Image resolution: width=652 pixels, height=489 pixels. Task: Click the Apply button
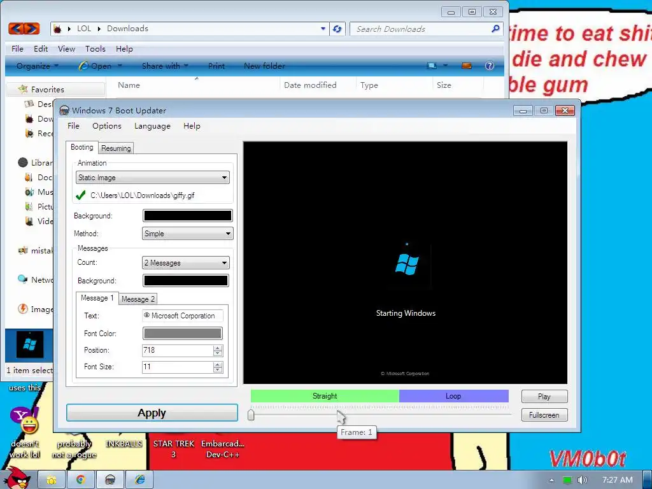[x=152, y=413]
